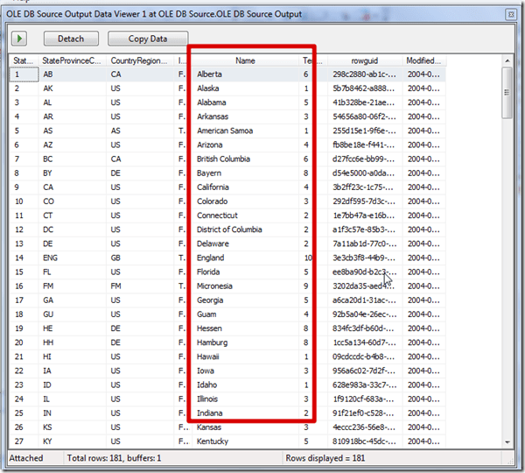Click the Micronesia name cell

click(x=215, y=286)
